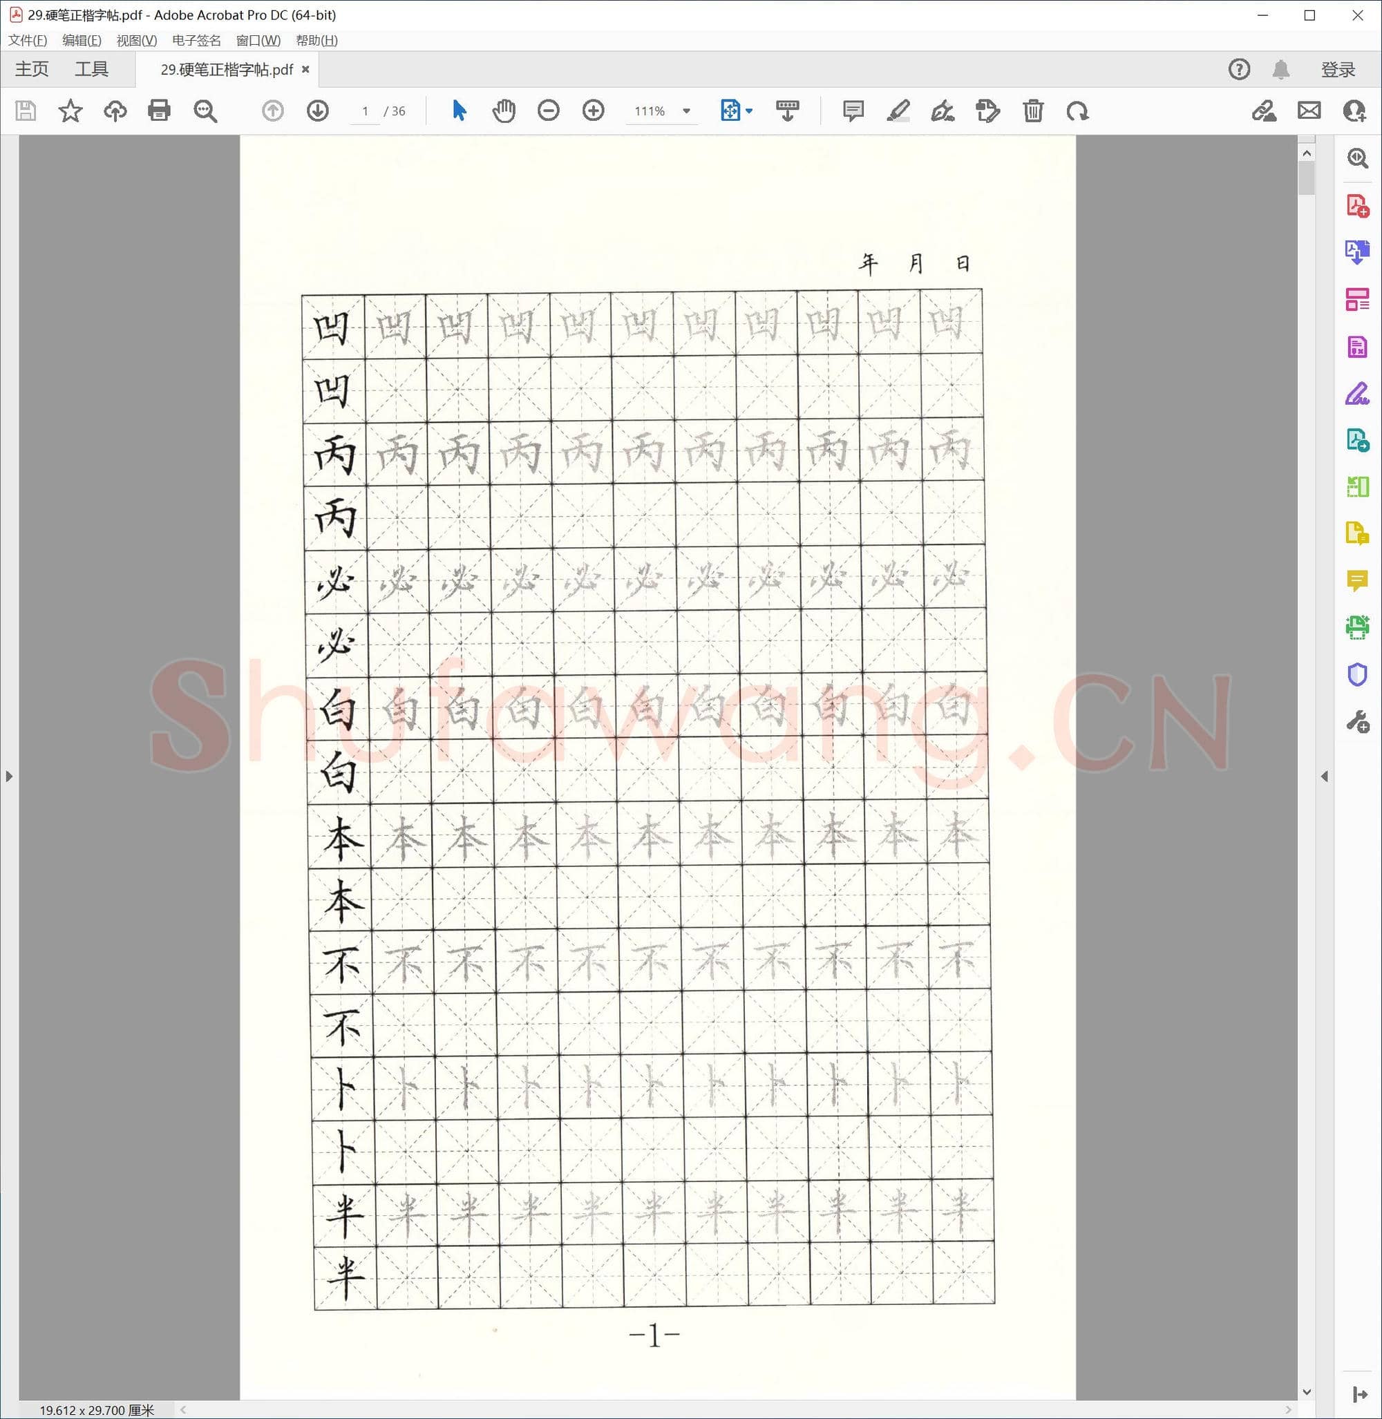This screenshot has height=1419, width=1382.
Task: Expand the left navigation pane
Action: tap(9, 776)
